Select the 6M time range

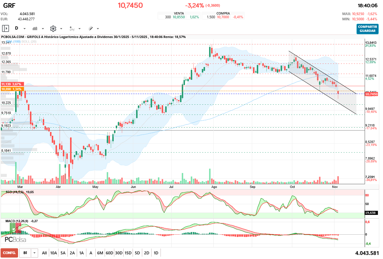(x=100, y=253)
